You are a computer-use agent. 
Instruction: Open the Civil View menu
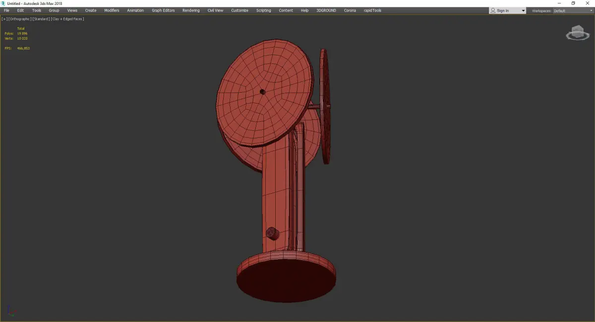coord(215,10)
